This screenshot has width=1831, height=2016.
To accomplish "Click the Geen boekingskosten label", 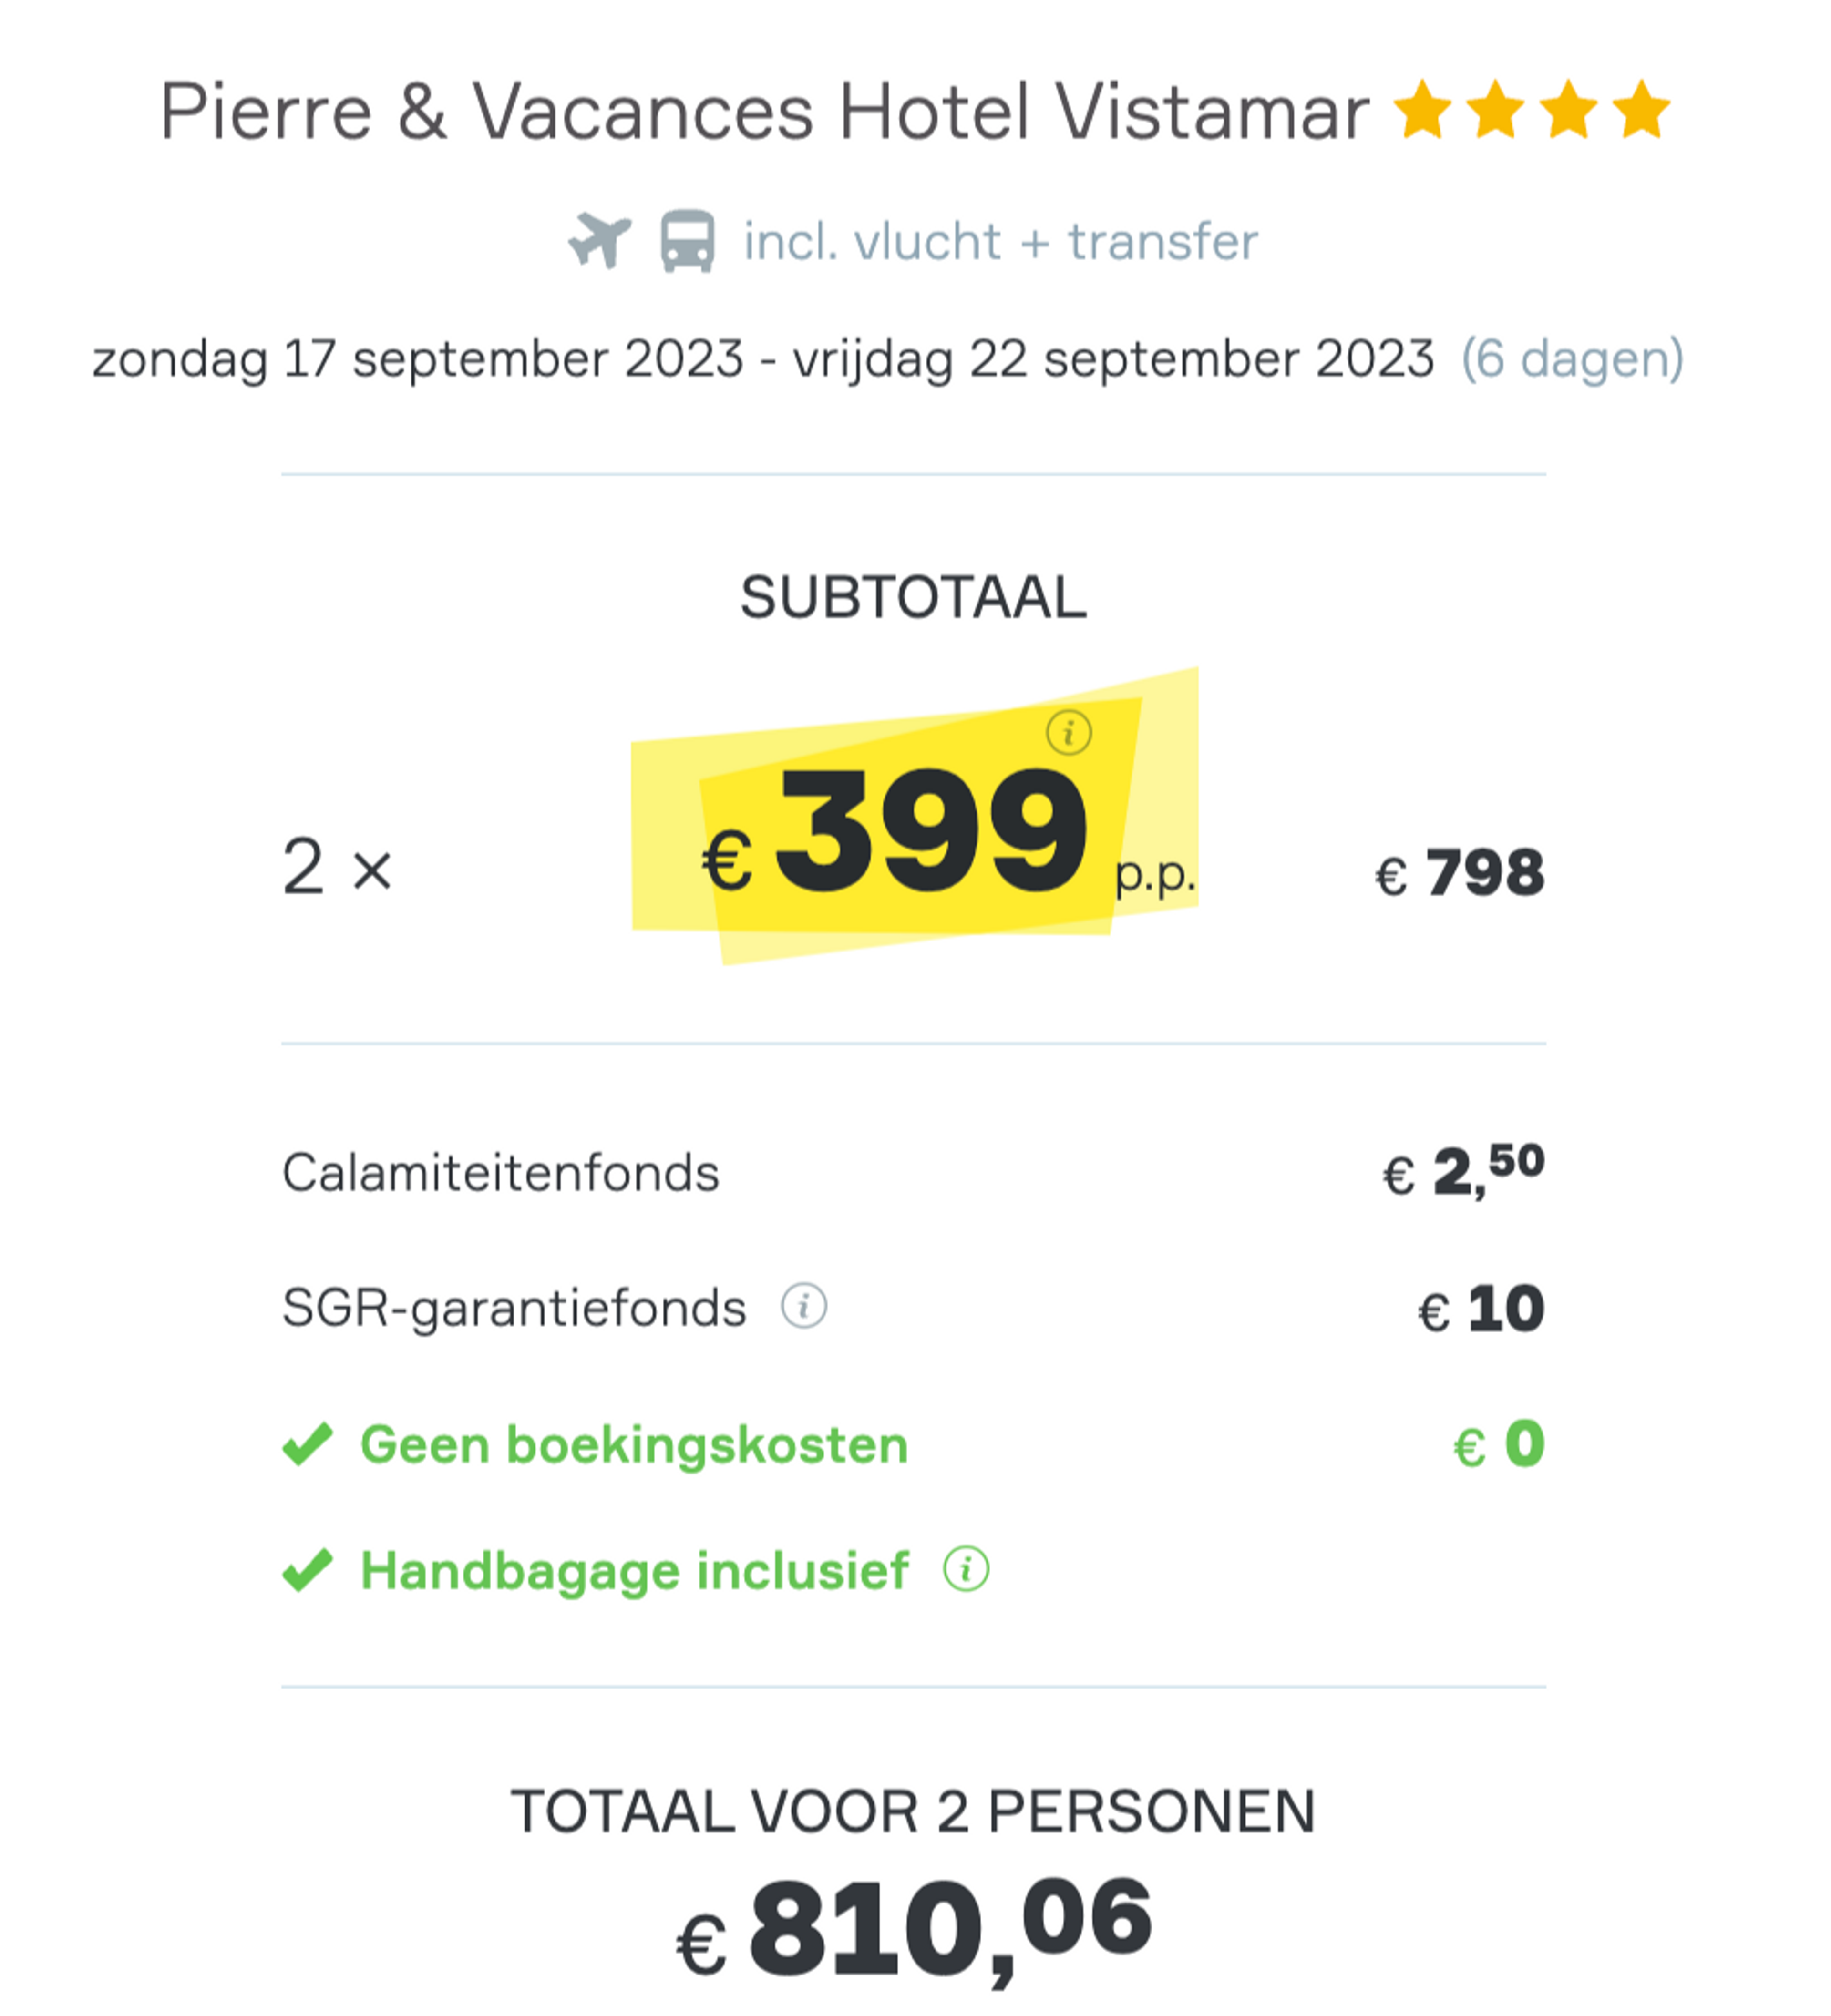I will [634, 1445].
